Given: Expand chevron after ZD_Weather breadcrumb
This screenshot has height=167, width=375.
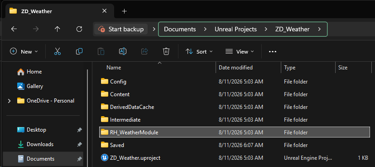Looking at the screenshot, I should click(319, 29).
